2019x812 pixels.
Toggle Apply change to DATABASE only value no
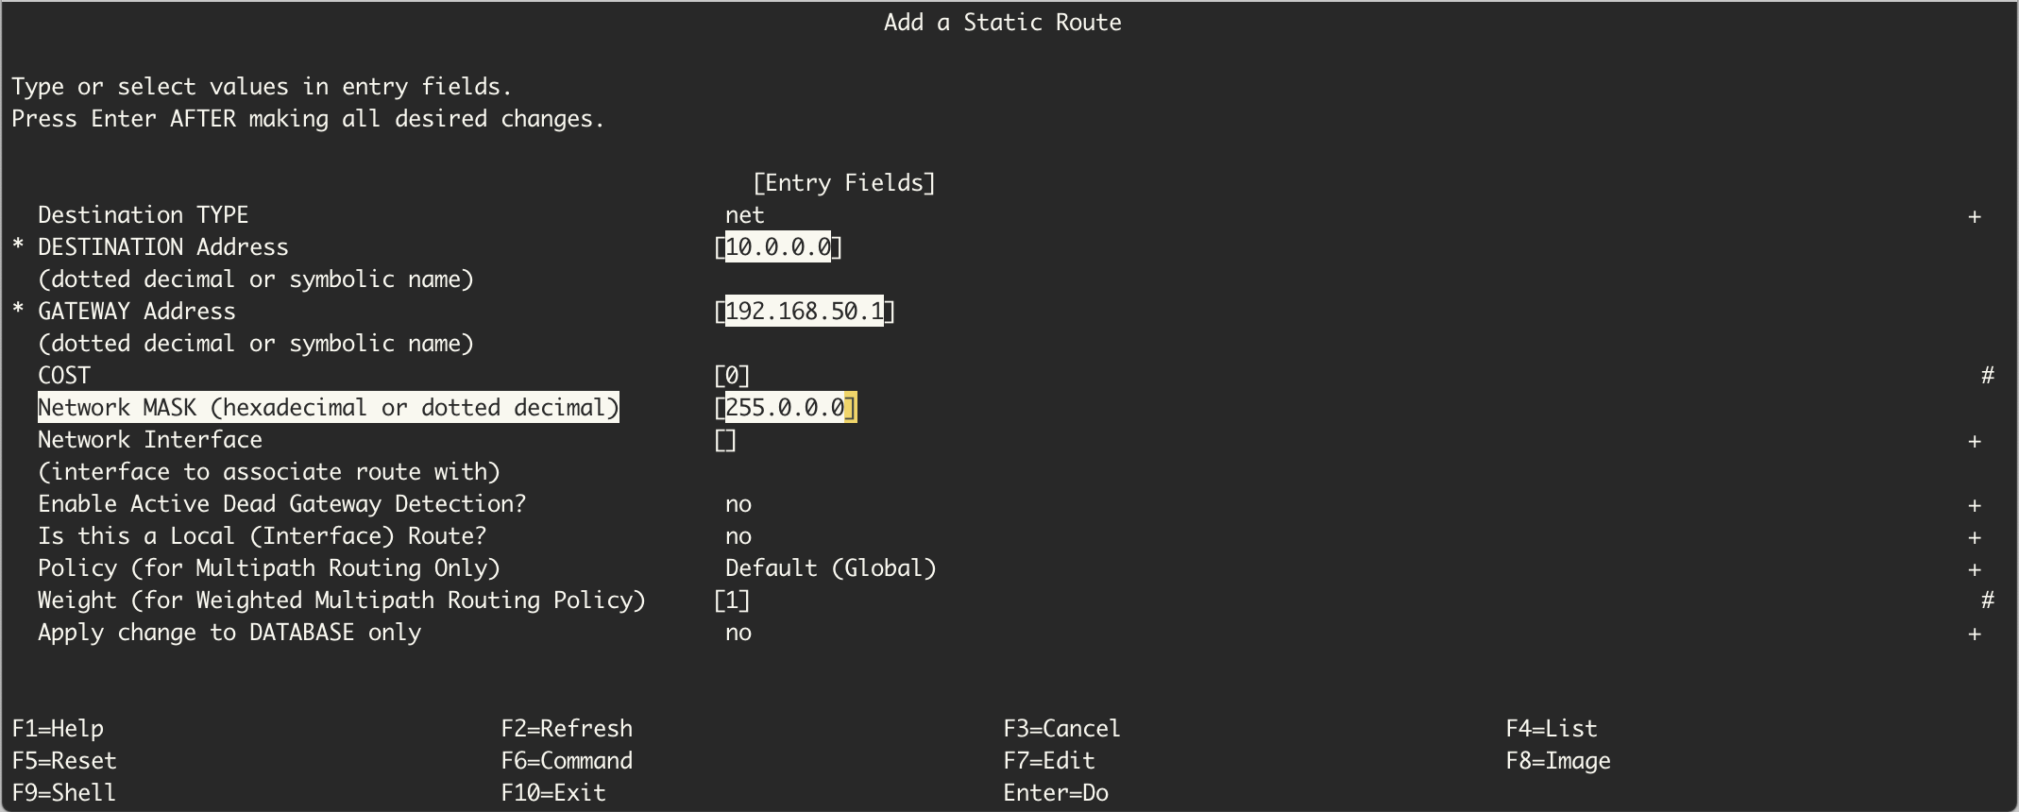coord(738,633)
